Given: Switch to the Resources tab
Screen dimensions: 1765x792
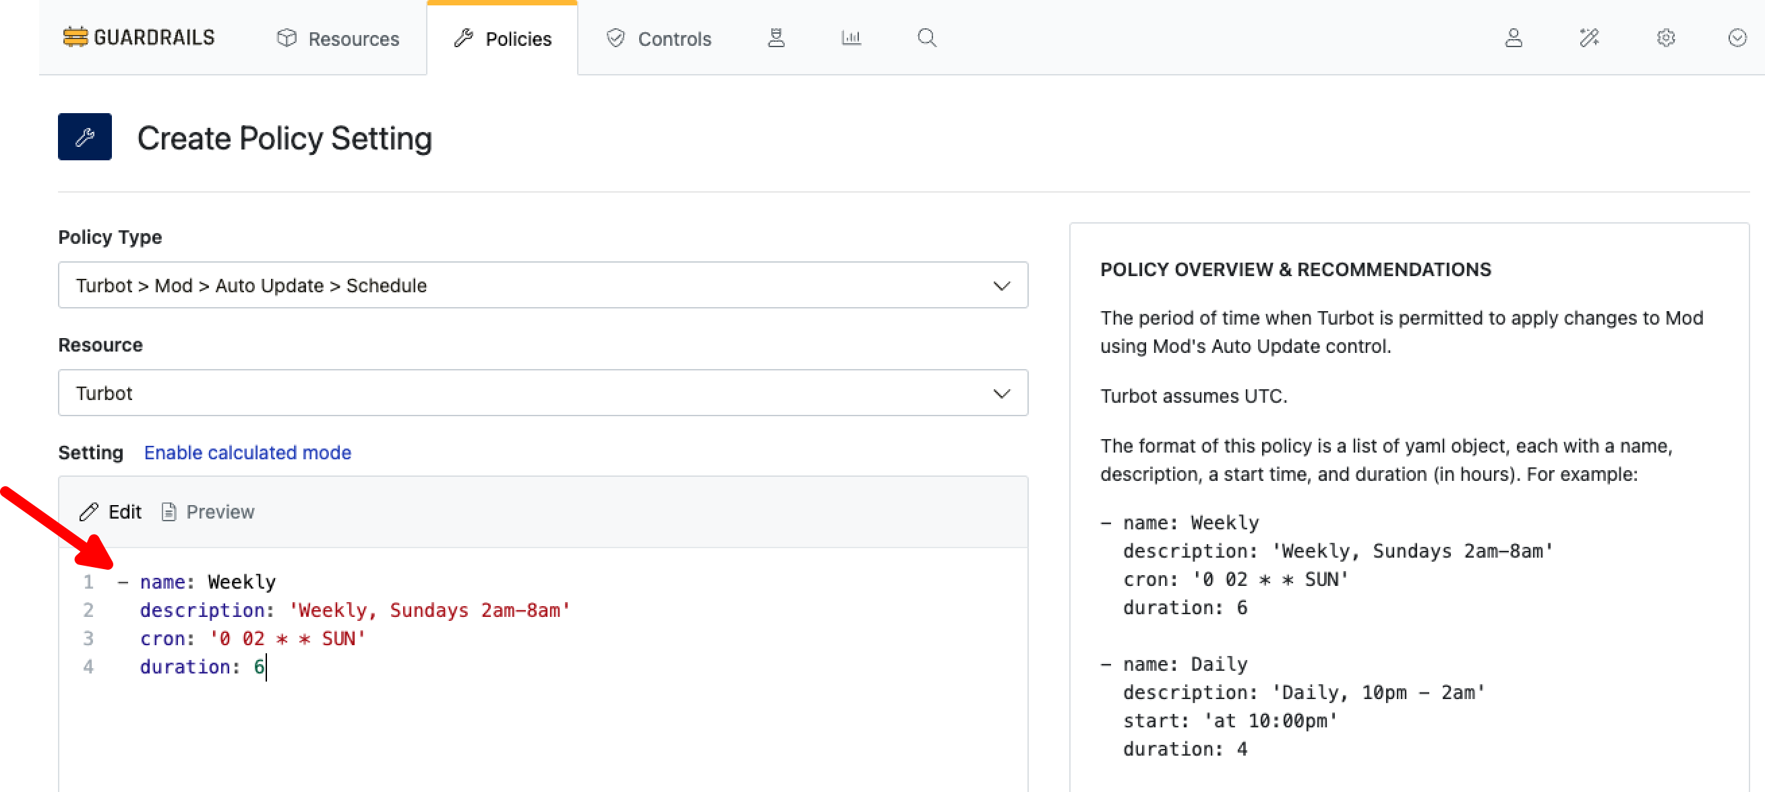Looking at the screenshot, I should [338, 39].
